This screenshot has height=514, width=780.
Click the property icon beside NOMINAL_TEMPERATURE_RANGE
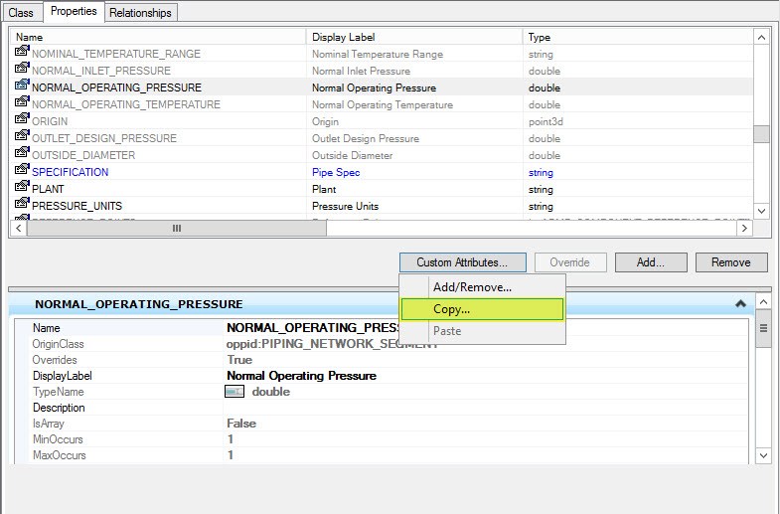[22, 54]
